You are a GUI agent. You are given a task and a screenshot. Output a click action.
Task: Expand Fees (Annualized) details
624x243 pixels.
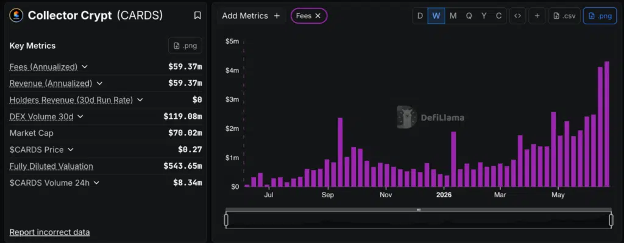tap(84, 67)
